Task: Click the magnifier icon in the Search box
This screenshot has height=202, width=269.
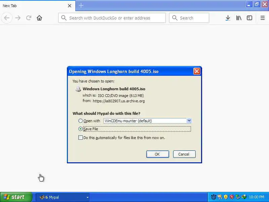Action: (175, 18)
